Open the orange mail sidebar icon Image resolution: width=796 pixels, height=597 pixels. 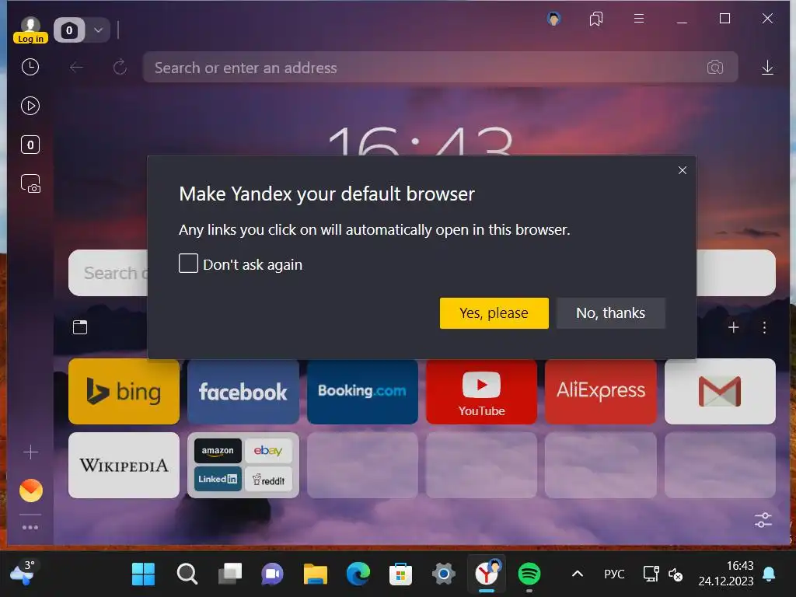coord(31,491)
